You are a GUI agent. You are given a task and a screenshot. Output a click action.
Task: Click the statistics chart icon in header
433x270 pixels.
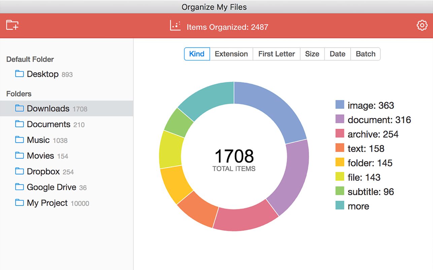coord(175,26)
